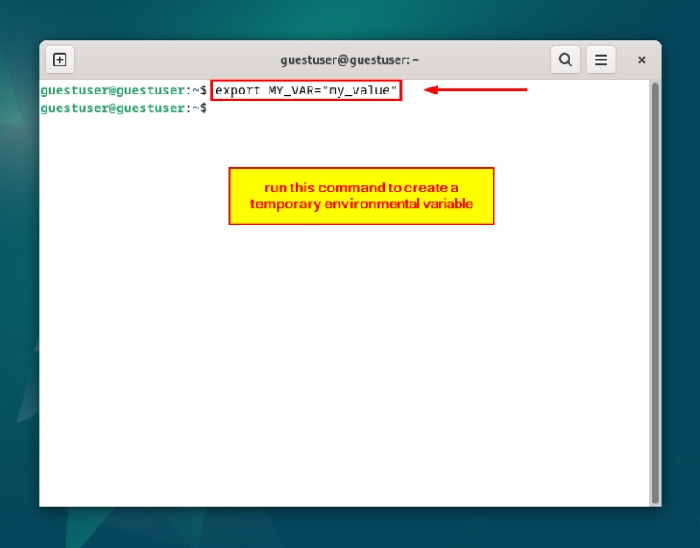Click the highlighted export command text
This screenshot has height=548, width=700.
304,90
